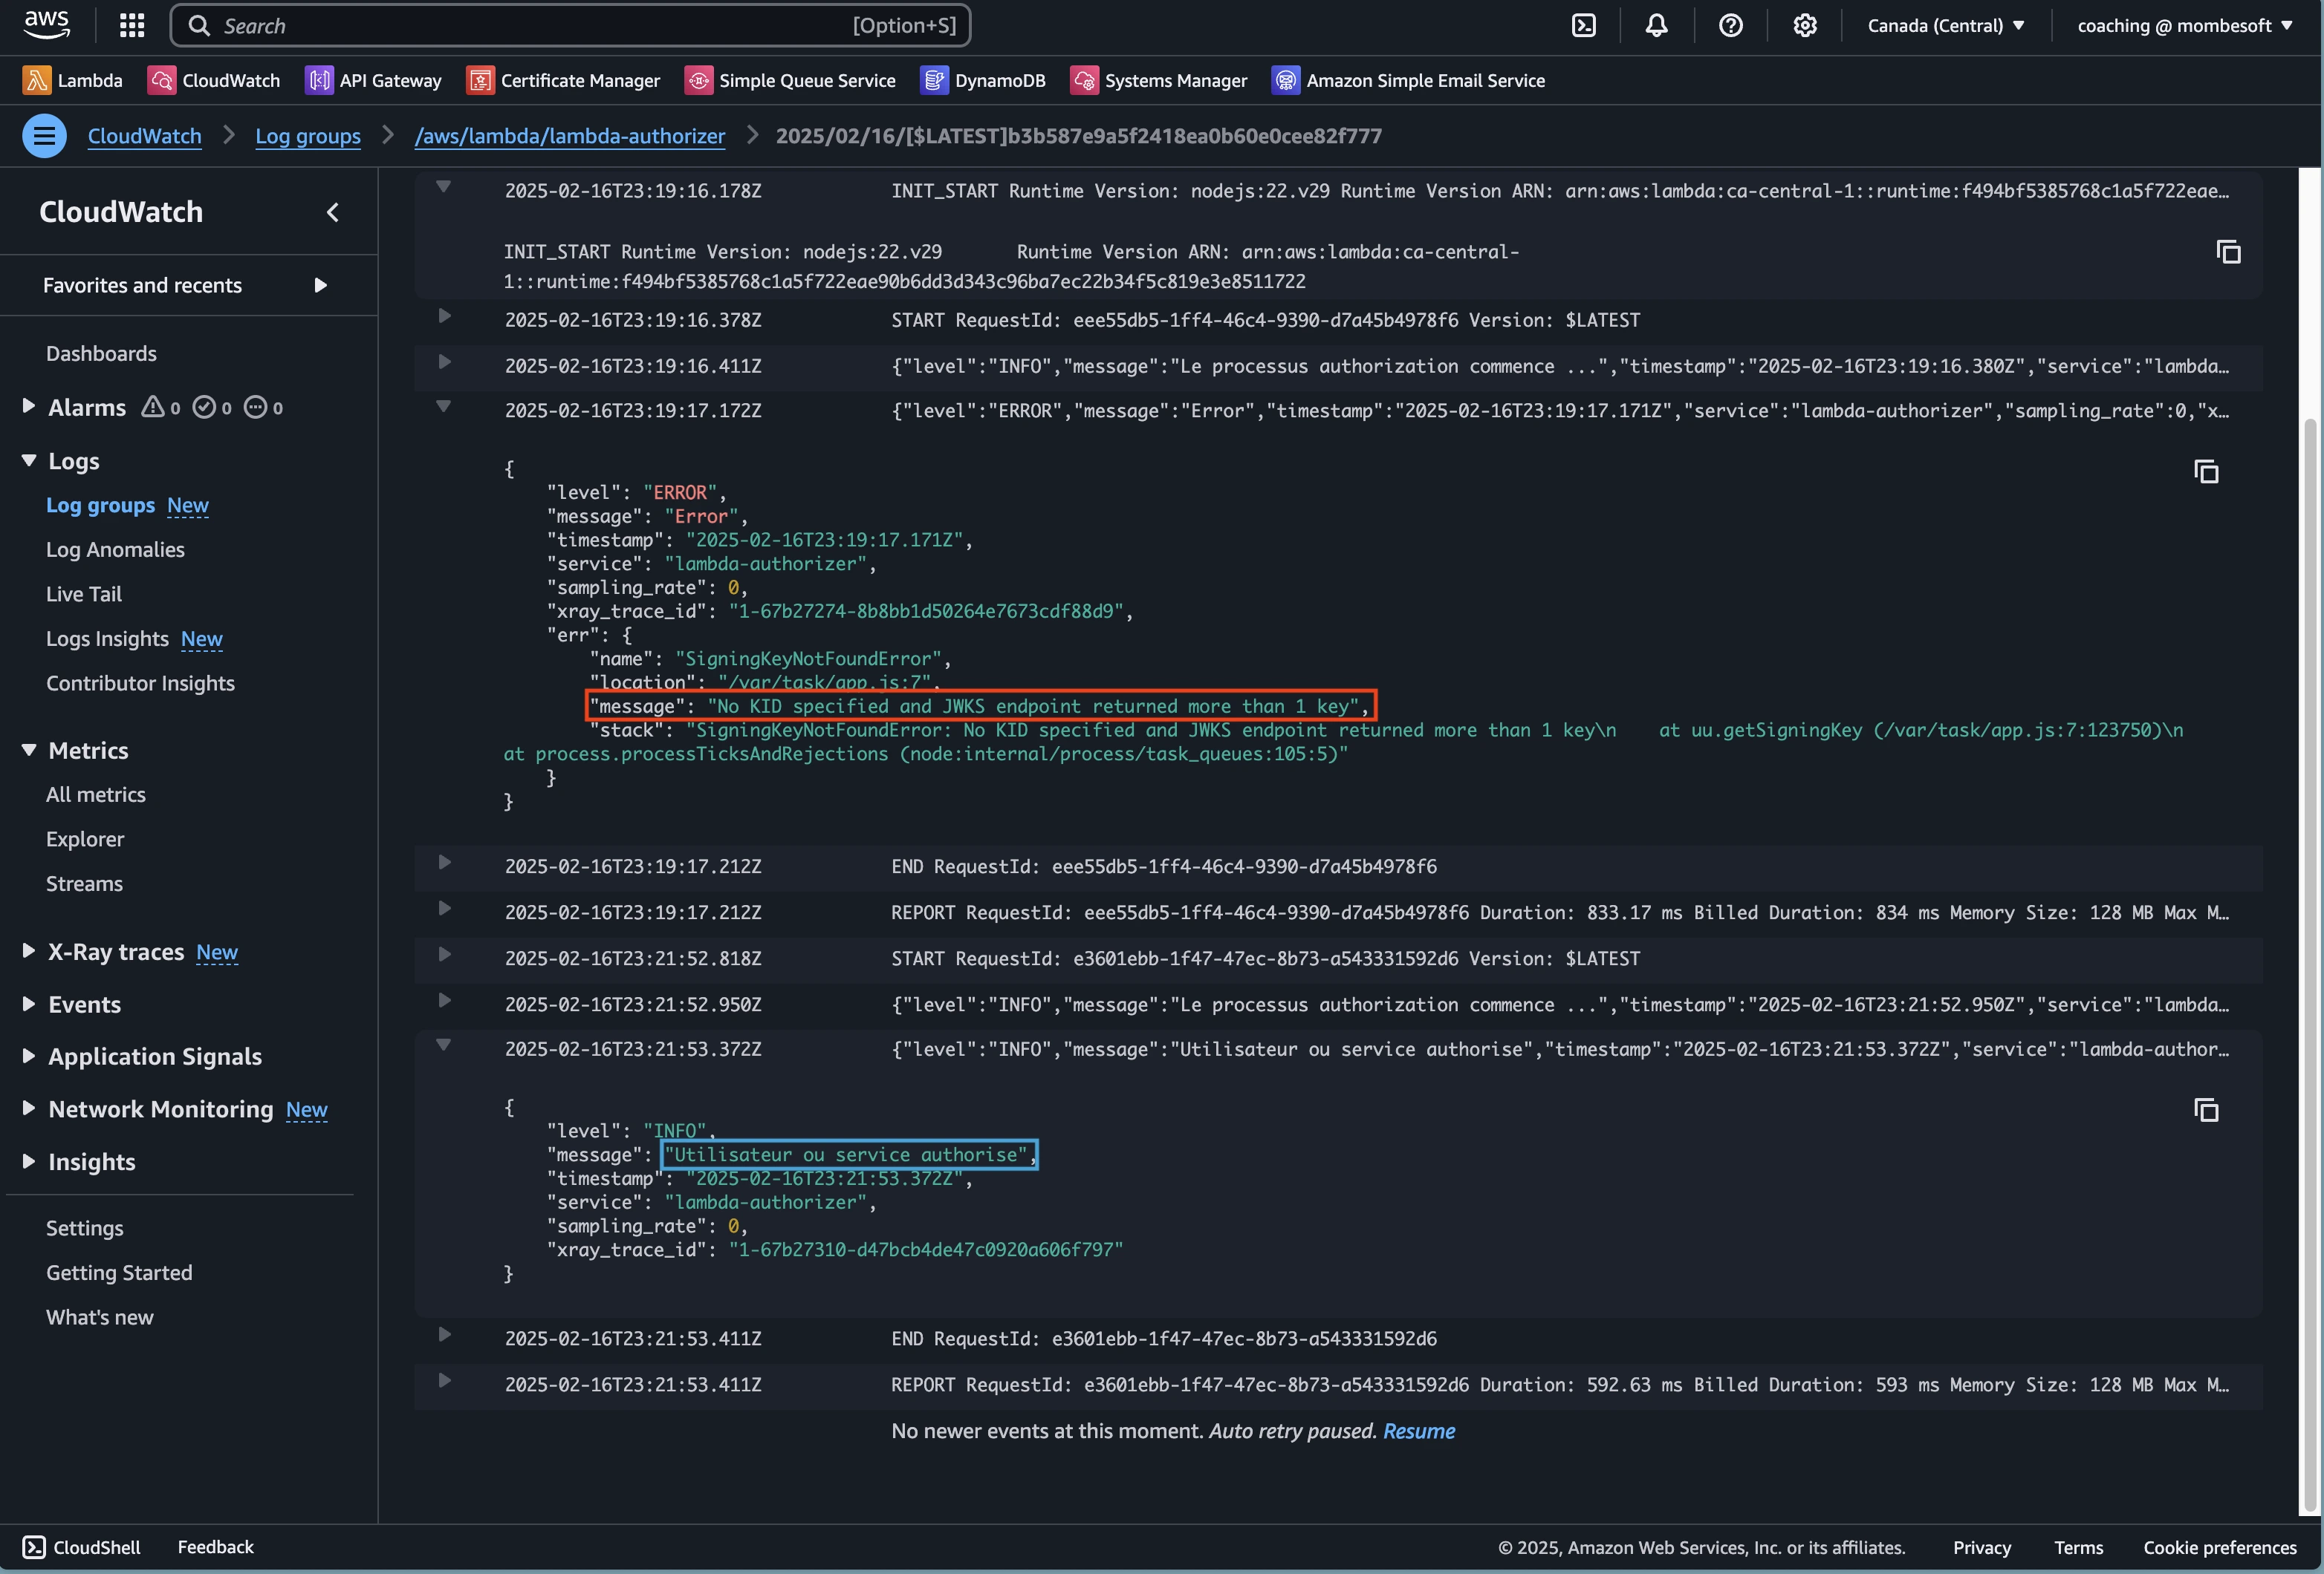Screen dimensions: 2324x1574
Task: Open Live Tail
Action: pos(84,595)
